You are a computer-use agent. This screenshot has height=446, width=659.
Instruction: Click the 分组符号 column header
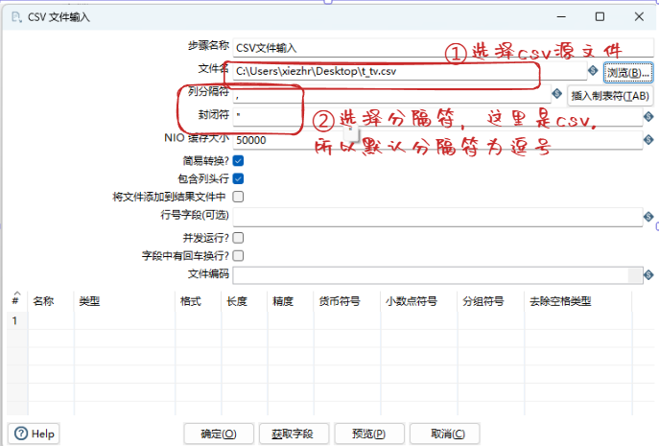[492, 301]
